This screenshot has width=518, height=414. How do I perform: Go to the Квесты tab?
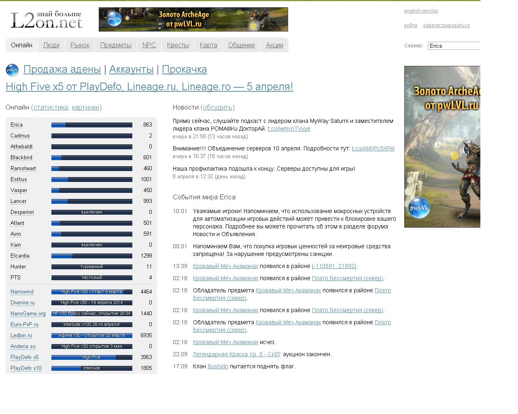pos(178,45)
